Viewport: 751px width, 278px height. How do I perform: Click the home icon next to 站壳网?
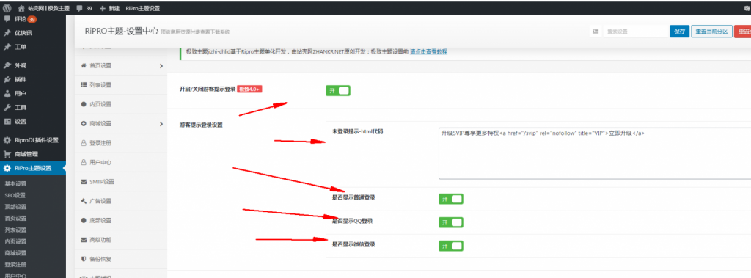pos(21,8)
